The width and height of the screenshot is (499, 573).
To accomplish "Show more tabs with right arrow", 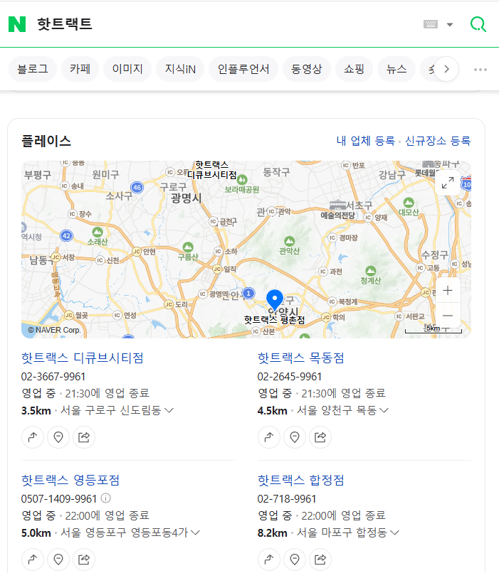I will pos(446,69).
